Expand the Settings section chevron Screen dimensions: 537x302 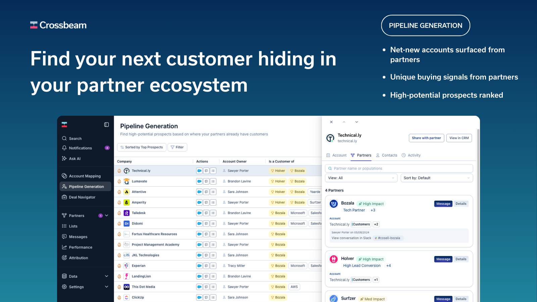click(x=107, y=287)
